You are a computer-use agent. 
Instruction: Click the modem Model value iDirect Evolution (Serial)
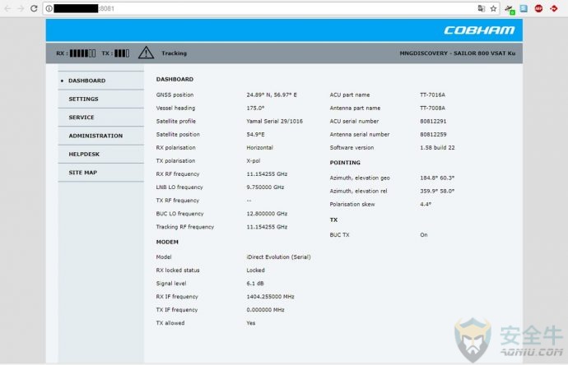click(x=278, y=256)
